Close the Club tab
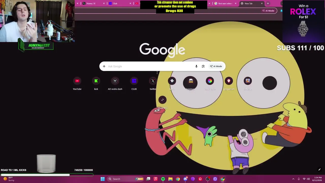The width and height of the screenshot is (325, 183). click(131, 4)
